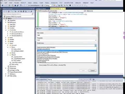125x94 pixels.
Task: Click the Navigate Backward toolbar icon
Action: coord(3,5)
